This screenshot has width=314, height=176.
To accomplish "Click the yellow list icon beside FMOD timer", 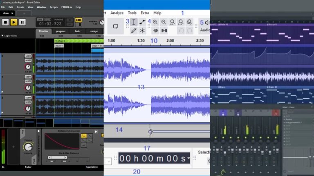I will [x=78, y=20].
